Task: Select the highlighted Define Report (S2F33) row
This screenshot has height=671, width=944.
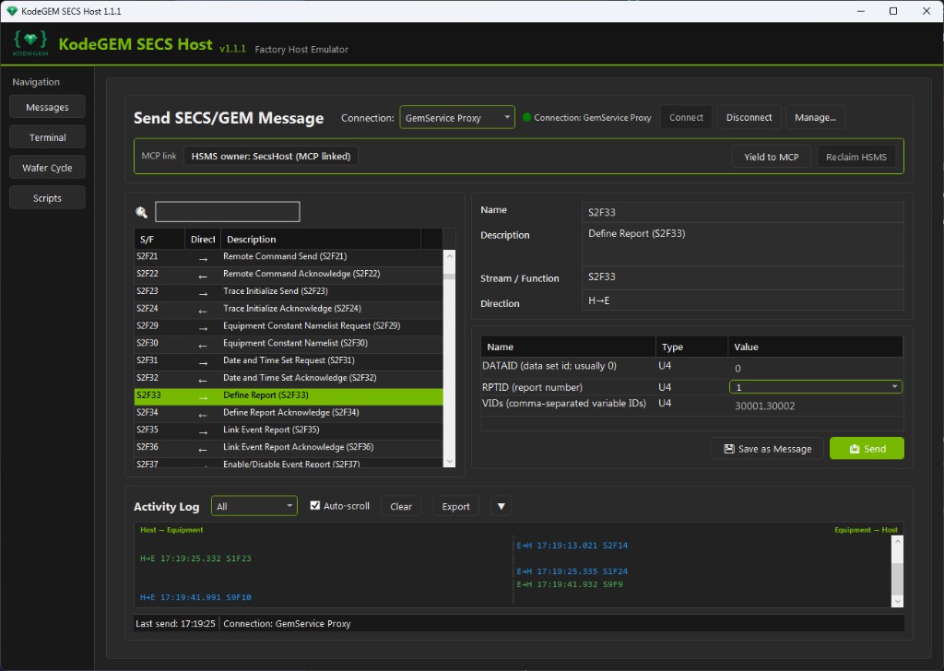Action: click(x=289, y=395)
